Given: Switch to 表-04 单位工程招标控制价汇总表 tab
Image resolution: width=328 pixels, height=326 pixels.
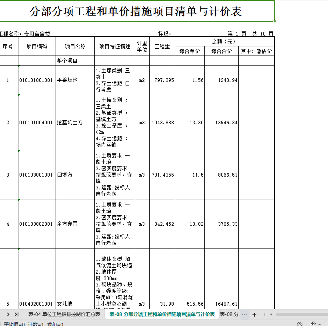Looking at the screenshot, I should tap(64, 314).
